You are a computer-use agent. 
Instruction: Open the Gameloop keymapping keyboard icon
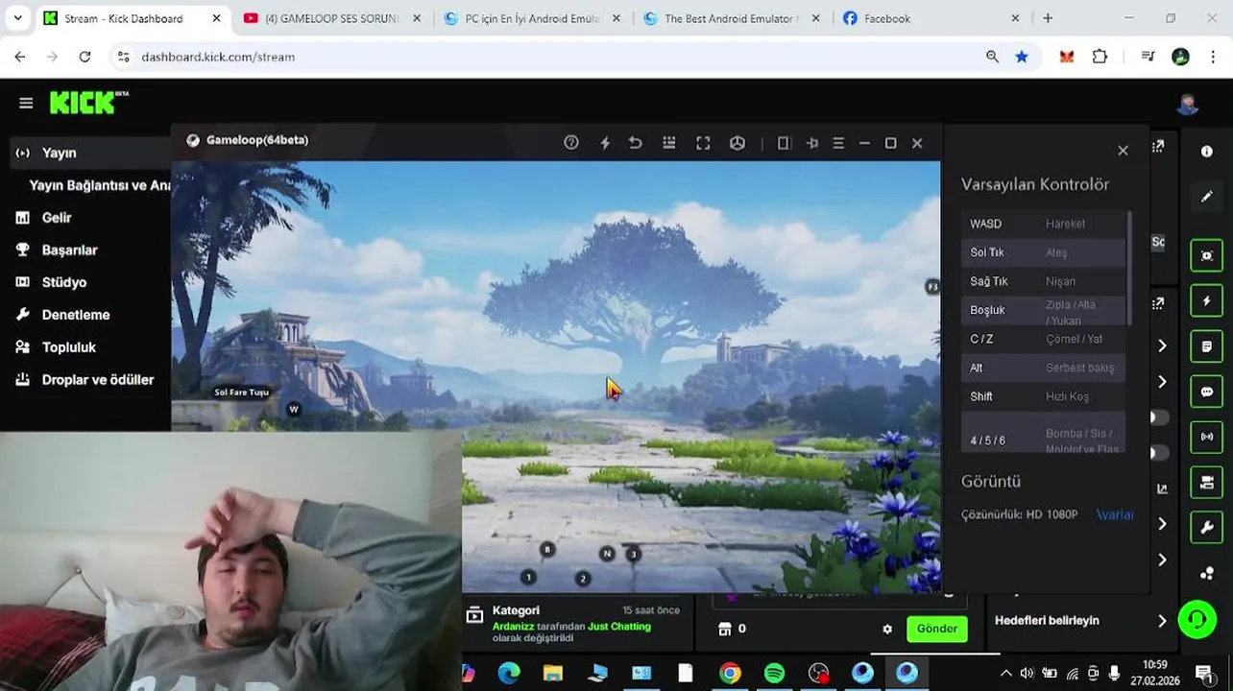[x=669, y=143]
